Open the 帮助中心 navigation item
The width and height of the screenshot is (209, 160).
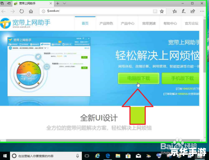170,23
